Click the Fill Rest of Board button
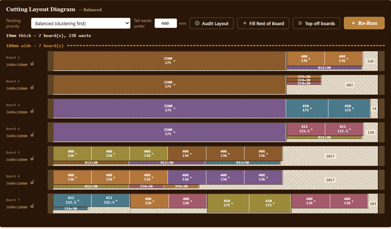The image size is (391, 229). (263, 23)
